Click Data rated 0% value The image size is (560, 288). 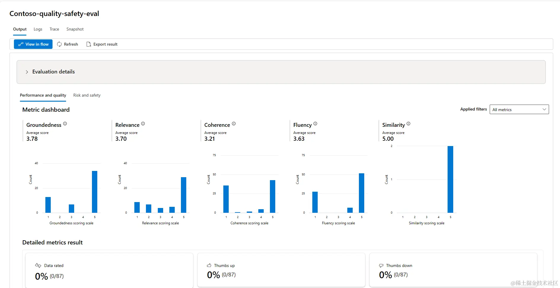click(42, 276)
